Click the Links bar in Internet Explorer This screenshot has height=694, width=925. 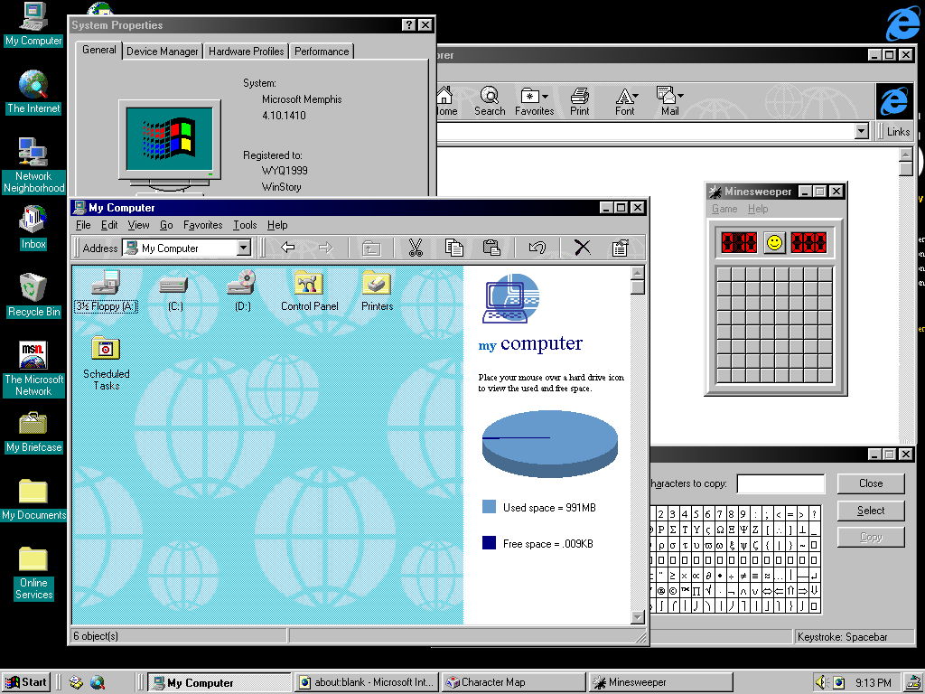[898, 132]
